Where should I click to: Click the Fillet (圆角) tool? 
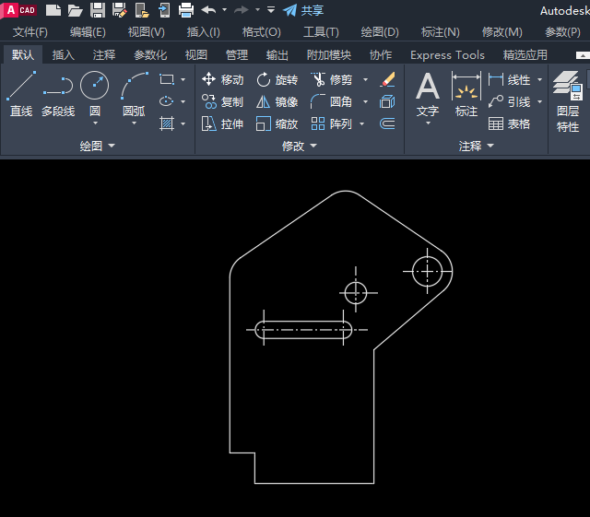click(x=332, y=101)
